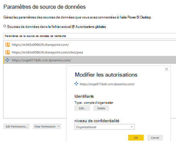Click the Dynamics CRM source icon in list
The height and width of the screenshot is (142, 176).
coord(7,60)
